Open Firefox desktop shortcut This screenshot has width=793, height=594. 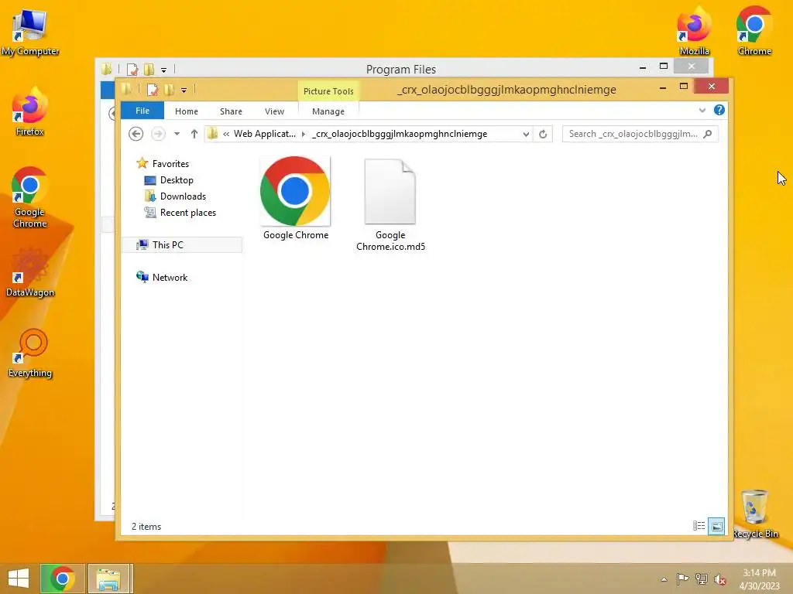point(30,112)
